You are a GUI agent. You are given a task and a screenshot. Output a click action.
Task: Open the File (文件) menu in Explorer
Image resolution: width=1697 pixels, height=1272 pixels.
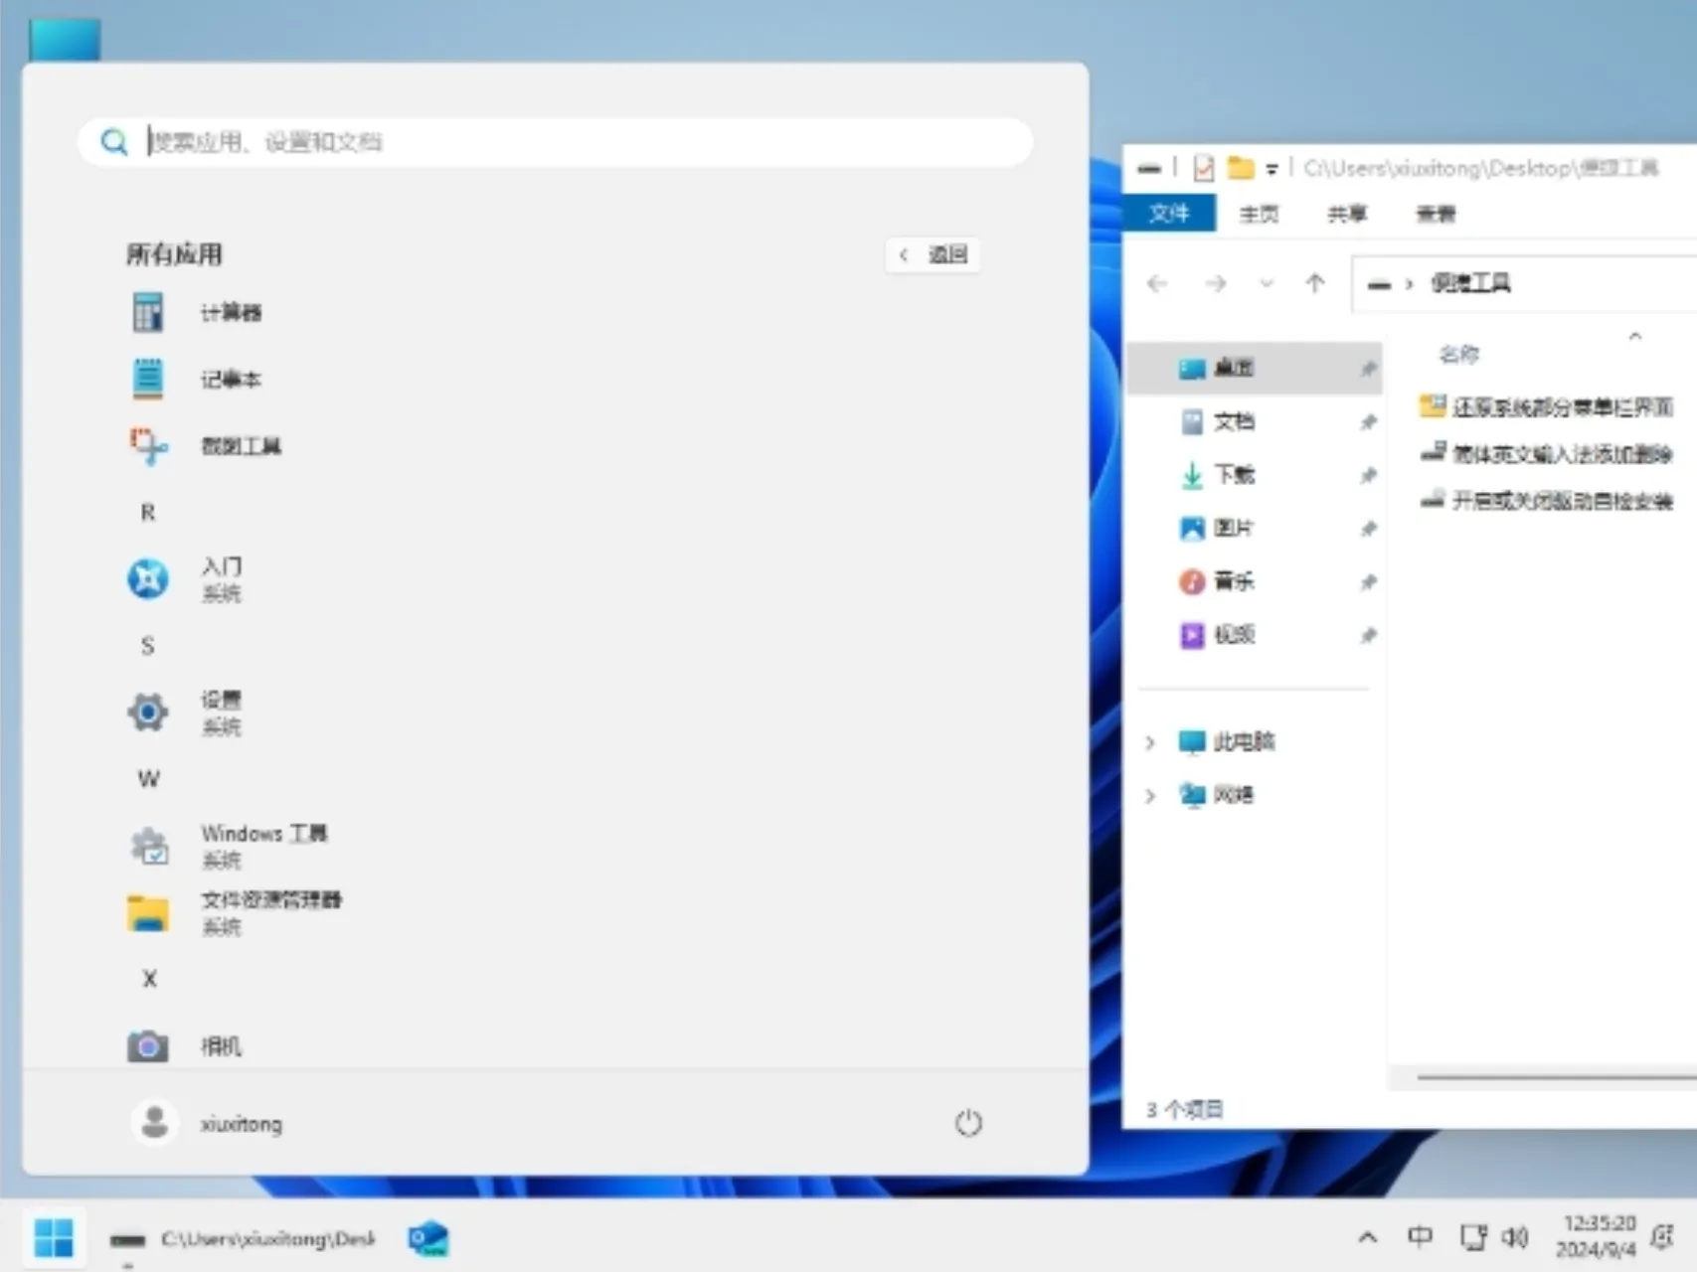(1169, 214)
